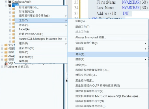
Task: Choose 新增資料庫(N)... from context menu
Action: click(41, 8)
